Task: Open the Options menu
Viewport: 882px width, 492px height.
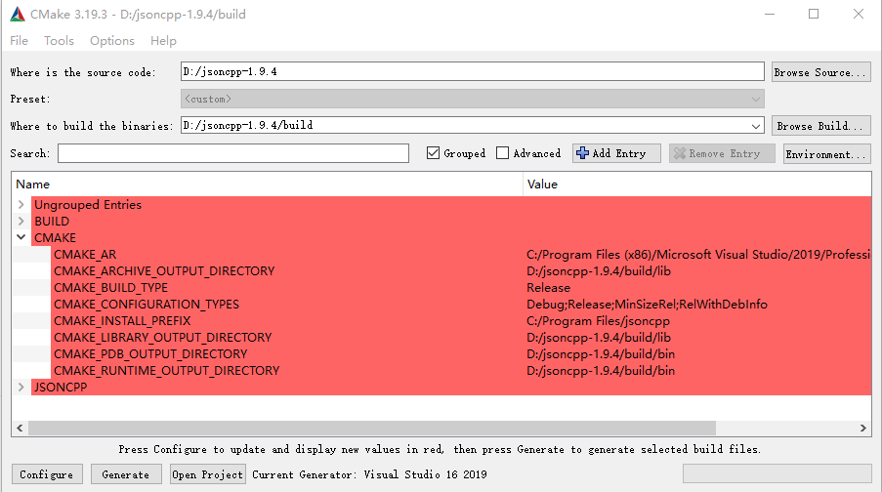Action: 112,41
